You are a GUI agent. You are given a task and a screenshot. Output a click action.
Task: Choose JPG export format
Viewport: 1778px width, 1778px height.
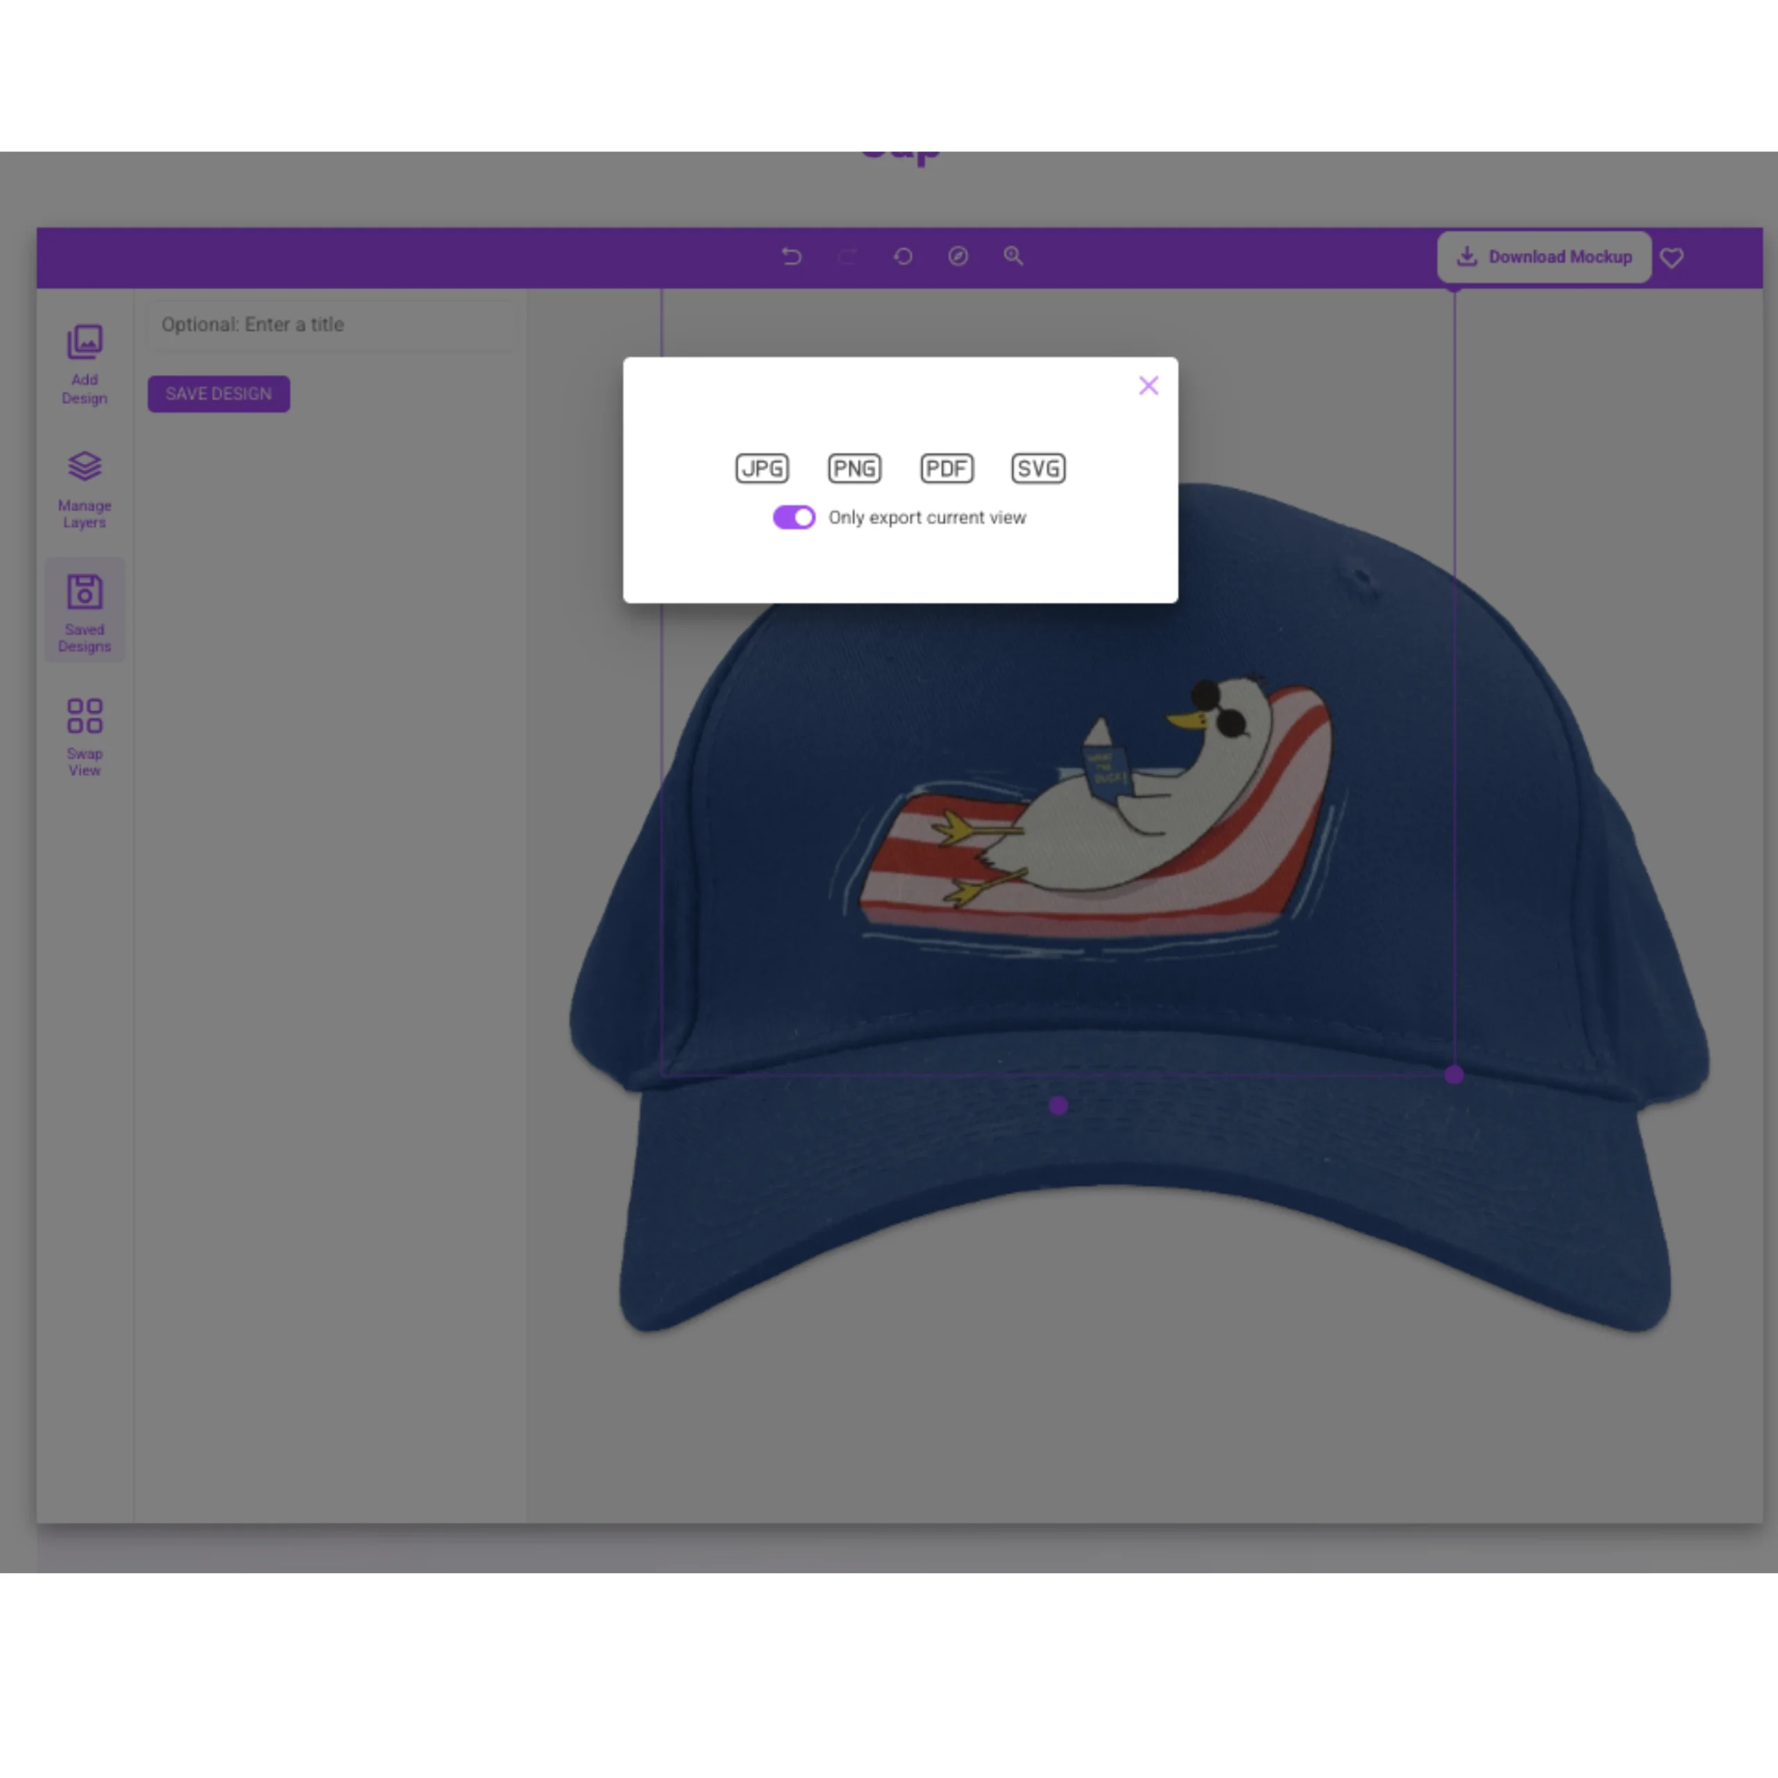(x=762, y=468)
